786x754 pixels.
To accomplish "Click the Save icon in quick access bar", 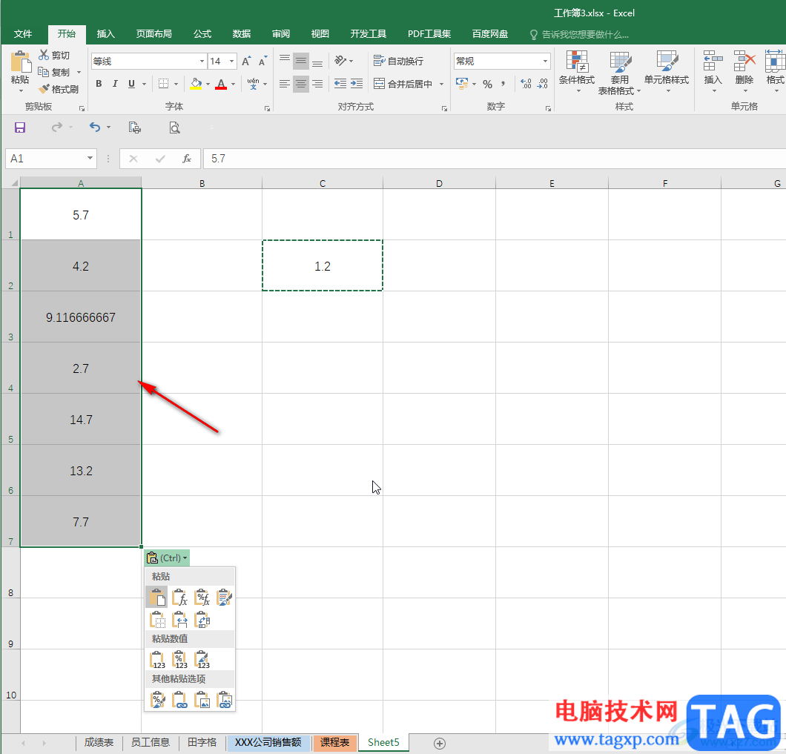I will coord(19,128).
